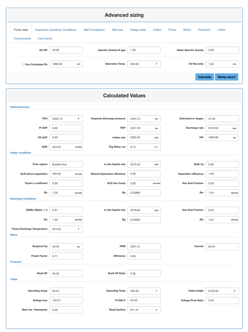Switch to Expected Operating Conditions tab
Viewport: 248px width, 332px height.
tap(56, 30)
